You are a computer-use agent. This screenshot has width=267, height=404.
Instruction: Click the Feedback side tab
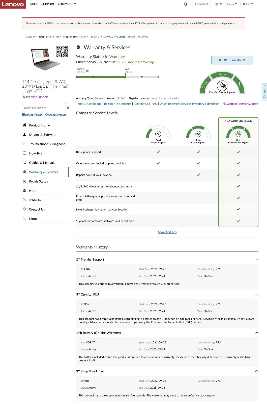264,92
